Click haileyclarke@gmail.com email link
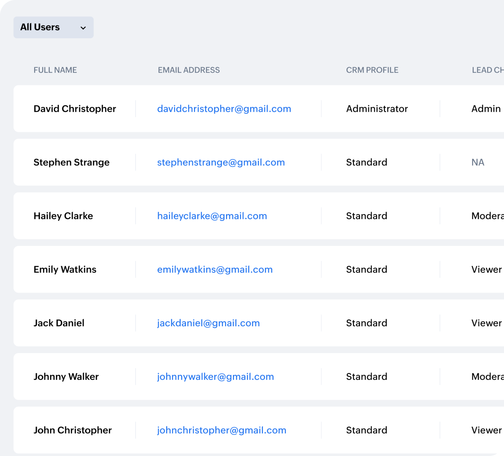This screenshot has height=456, width=504. pos(212,216)
